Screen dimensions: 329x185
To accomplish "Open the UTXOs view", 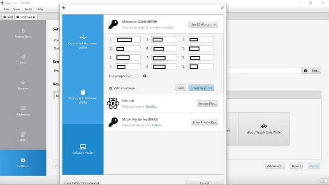I will pos(23,137).
